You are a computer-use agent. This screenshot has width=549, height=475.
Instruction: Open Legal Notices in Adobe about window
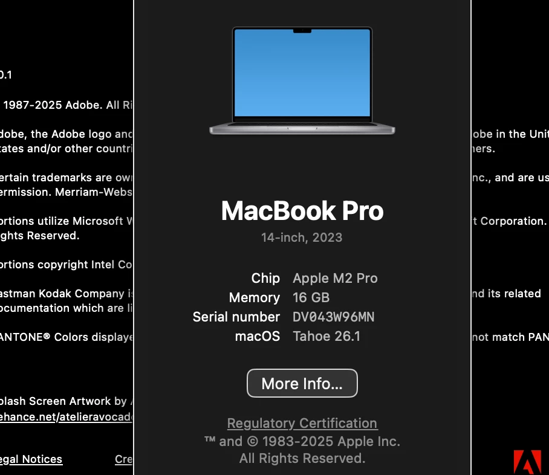[x=31, y=459]
